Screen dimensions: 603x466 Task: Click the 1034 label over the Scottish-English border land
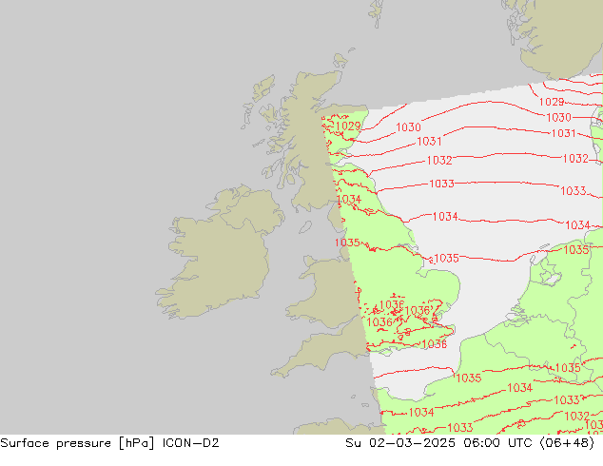pos(349,199)
